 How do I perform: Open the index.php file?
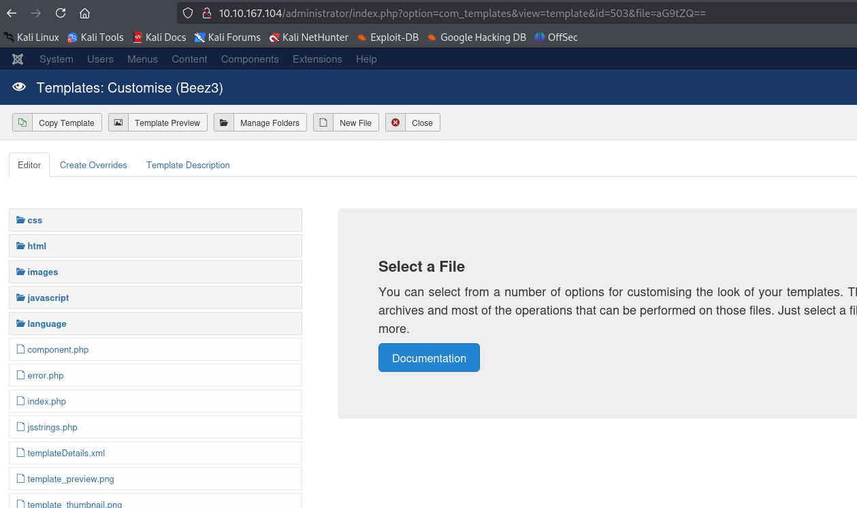(46, 402)
